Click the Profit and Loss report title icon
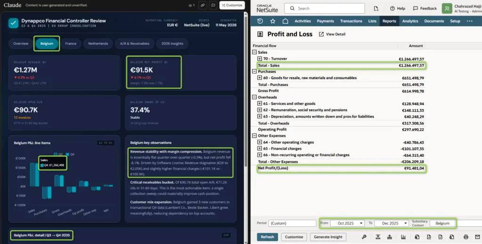The image size is (482, 244). coord(260,34)
